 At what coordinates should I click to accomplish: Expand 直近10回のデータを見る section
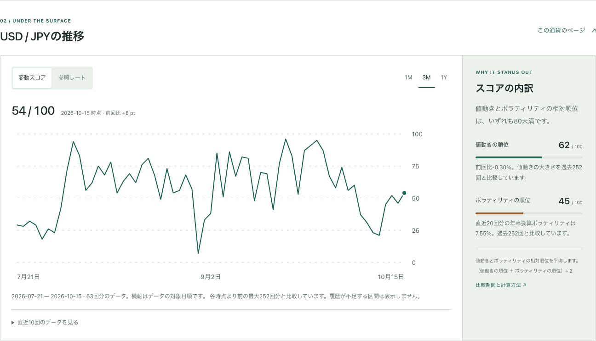point(45,323)
